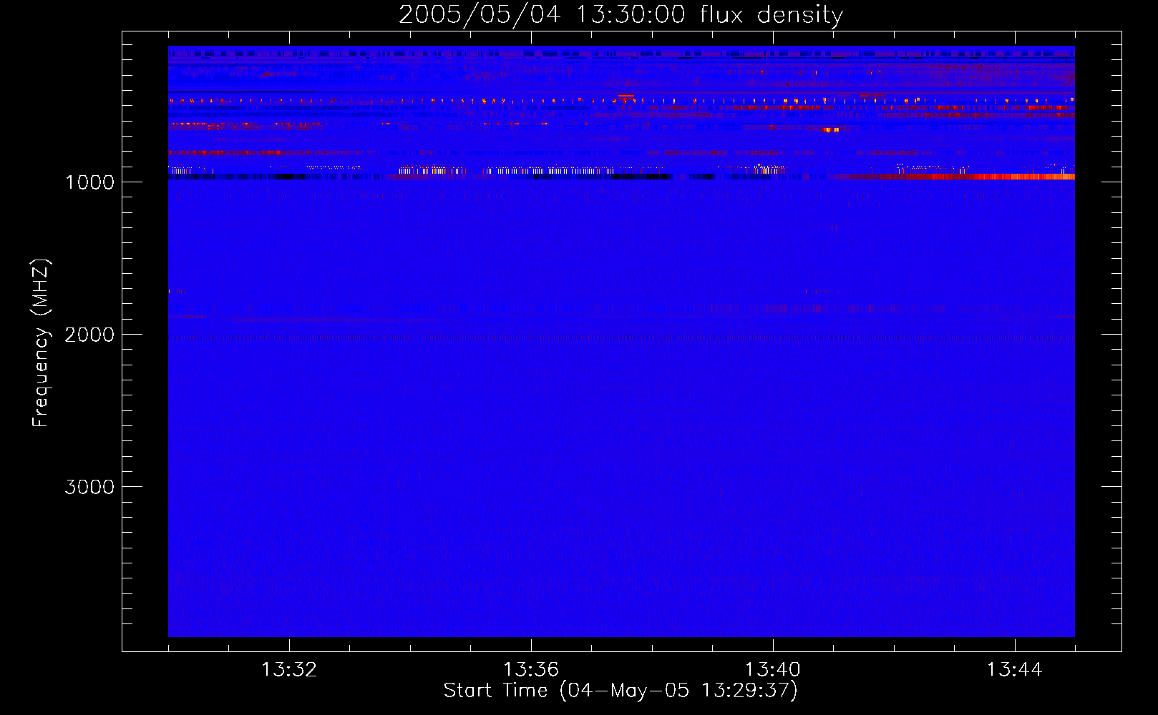
Task: Click the 13:32 time tick label
Action: [x=289, y=670]
